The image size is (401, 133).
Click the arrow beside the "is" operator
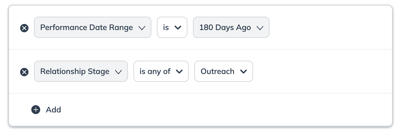pos(178,28)
